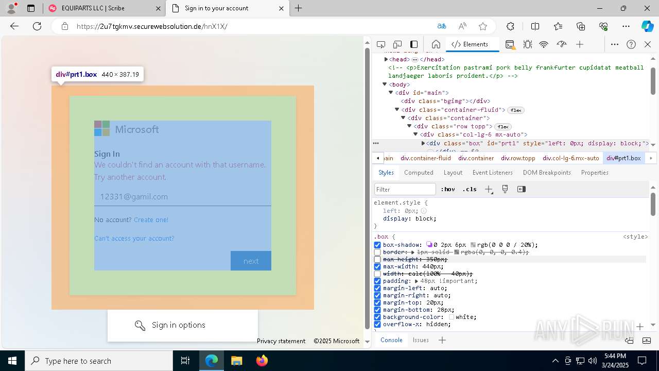The width and height of the screenshot is (659, 371).
Task: Open the Performance gauge icon tool
Action: click(562, 44)
